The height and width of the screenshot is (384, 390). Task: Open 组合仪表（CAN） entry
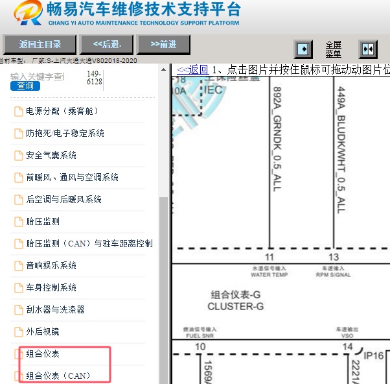[x=58, y=376]
